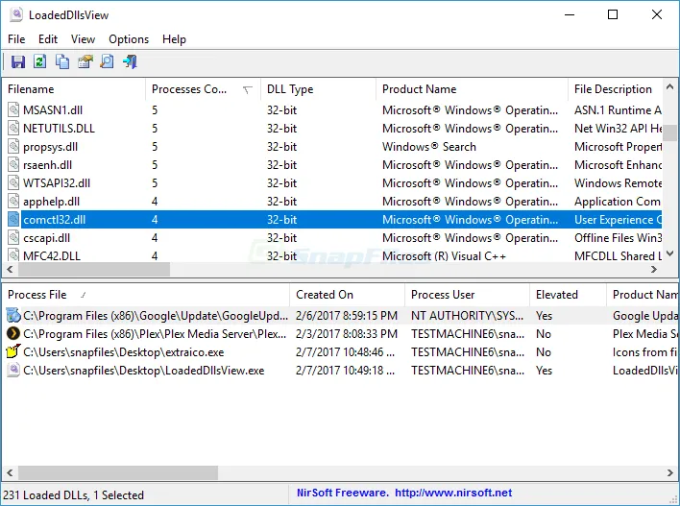680x506 pixels.
Task: Open the Help menu
Action: click(175, 39)
